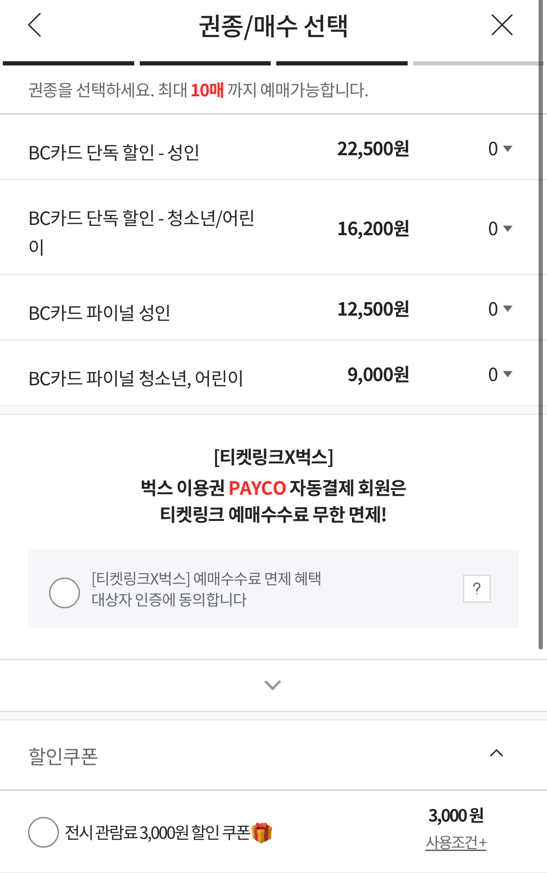Click the fourth gray progress step bar

click(477, 63)
